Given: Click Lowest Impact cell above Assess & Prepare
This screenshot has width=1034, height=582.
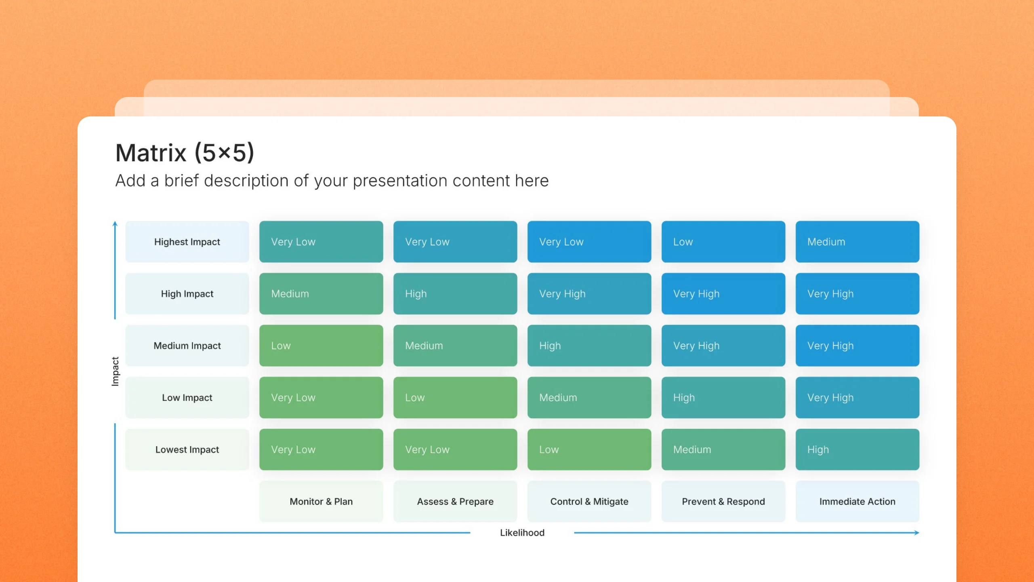Looking at the screenshot, I should pyautogui.click(x=455, y=449).
